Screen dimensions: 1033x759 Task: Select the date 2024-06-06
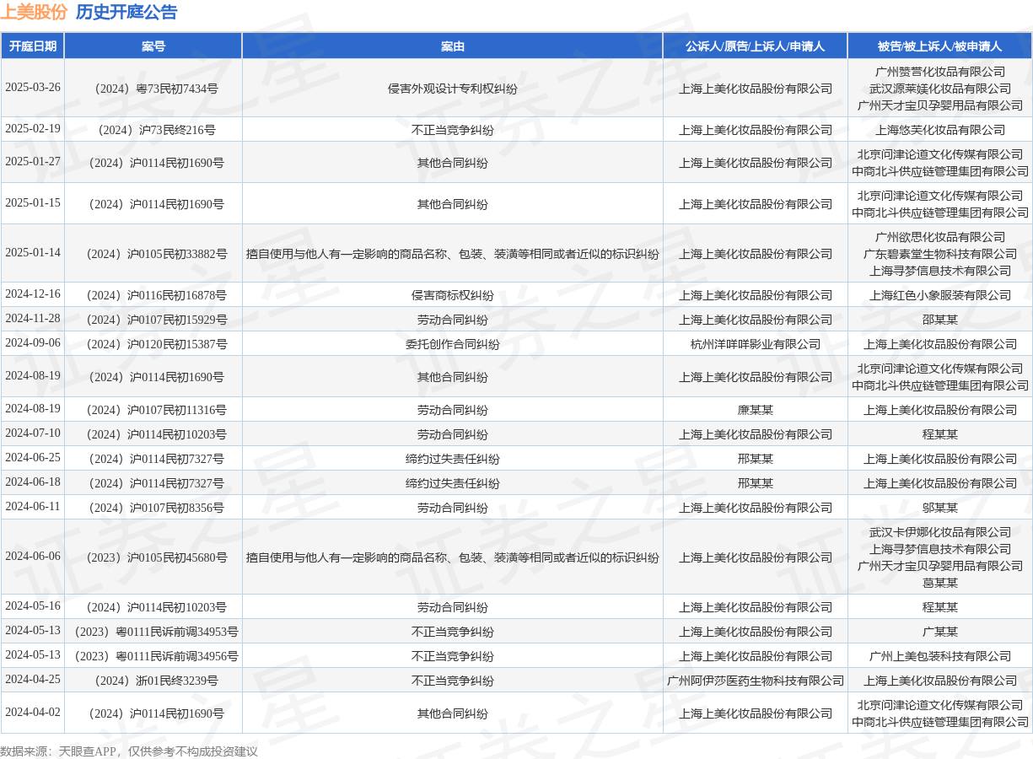click(33, 557)
